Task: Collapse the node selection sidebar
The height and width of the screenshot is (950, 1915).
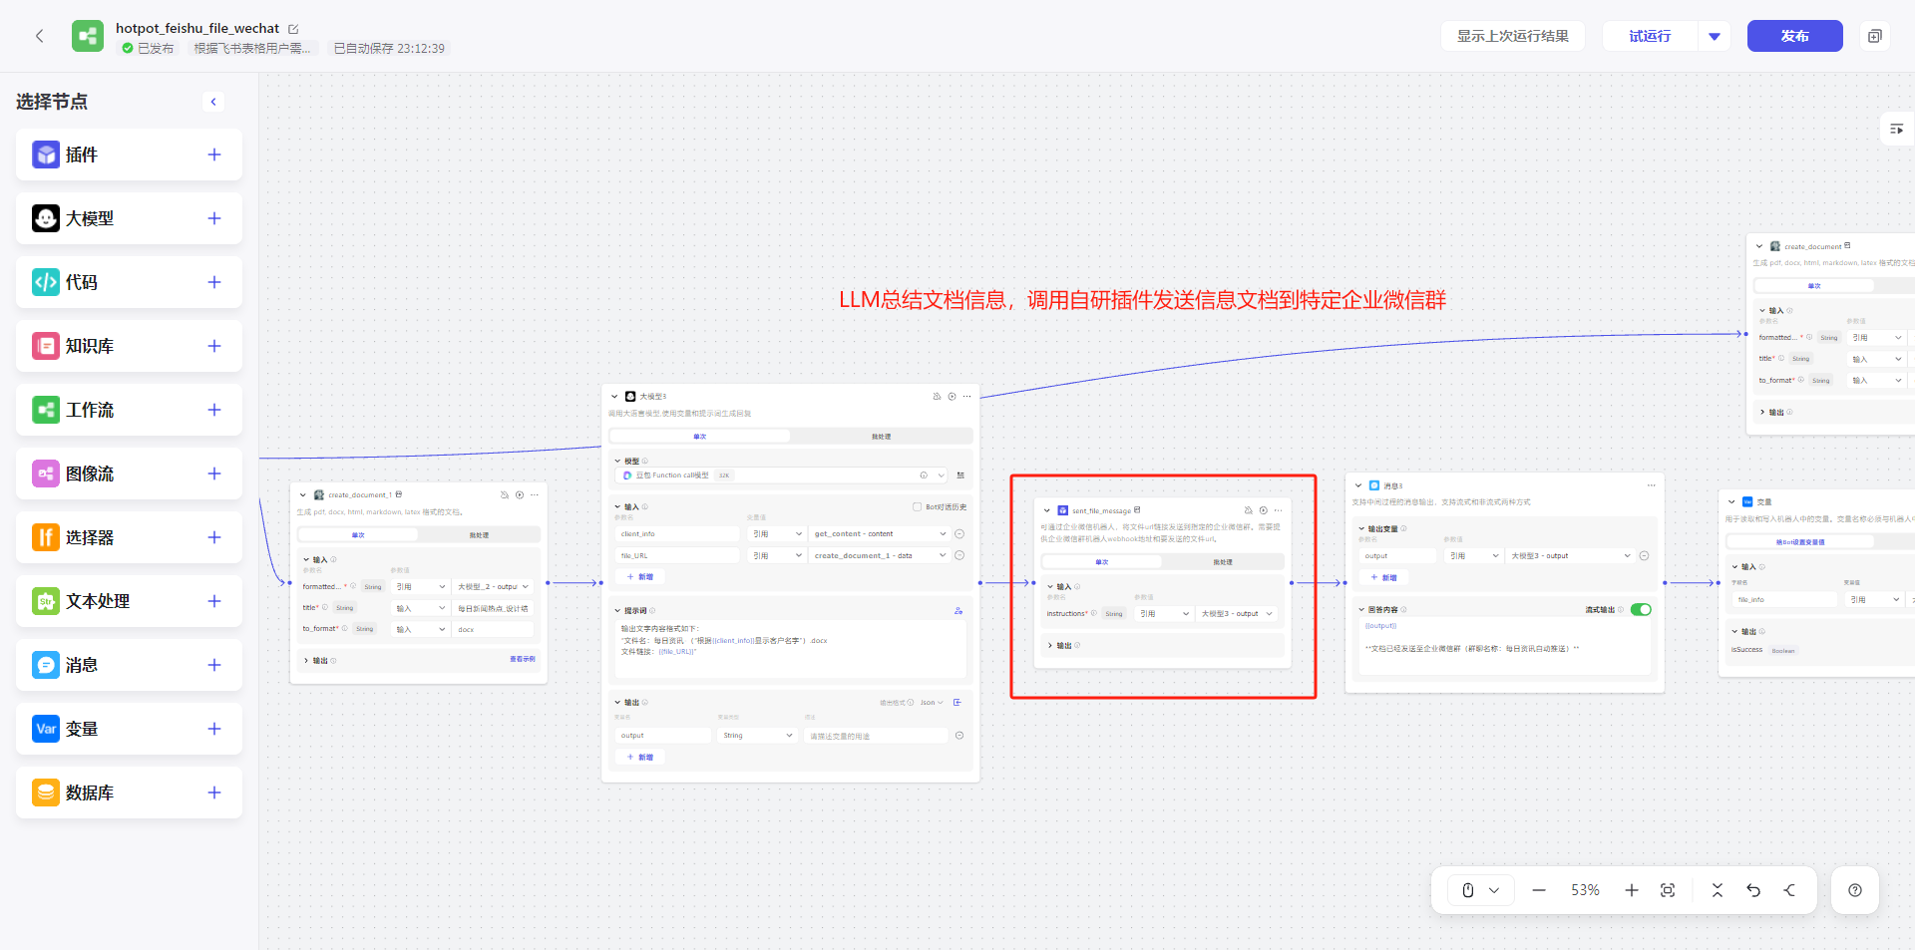Action: [213, 102]
